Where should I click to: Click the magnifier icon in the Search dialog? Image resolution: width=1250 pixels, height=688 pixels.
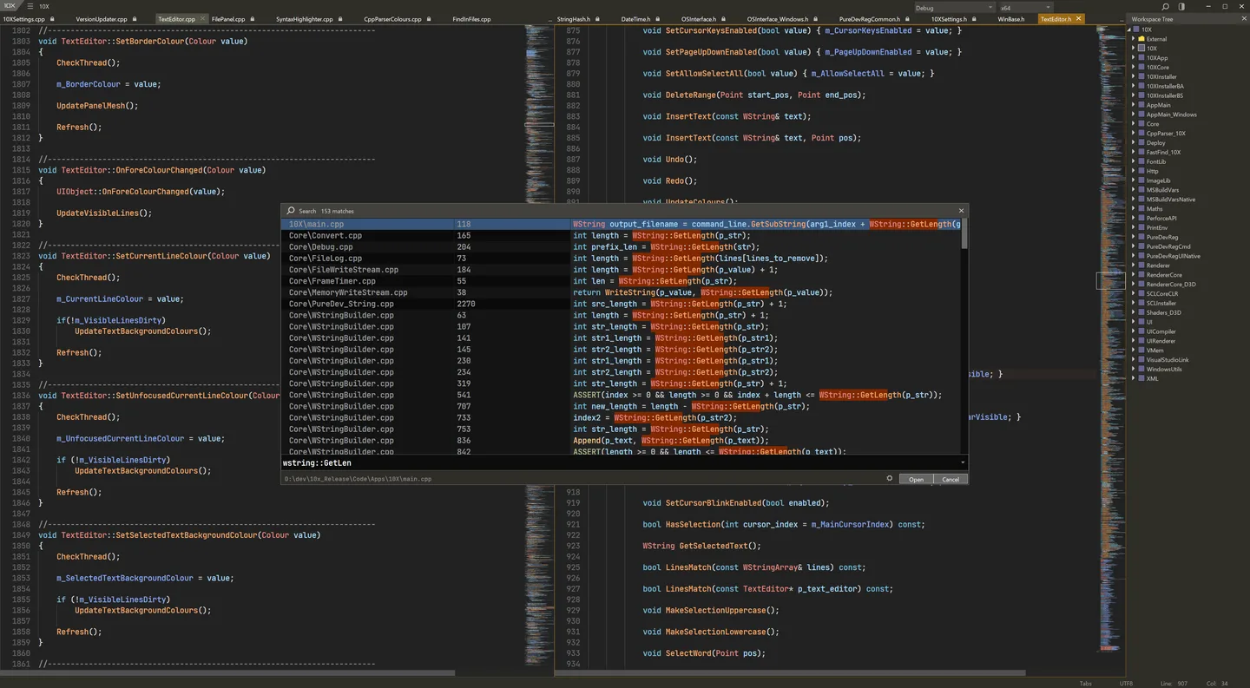click(291, 211)
